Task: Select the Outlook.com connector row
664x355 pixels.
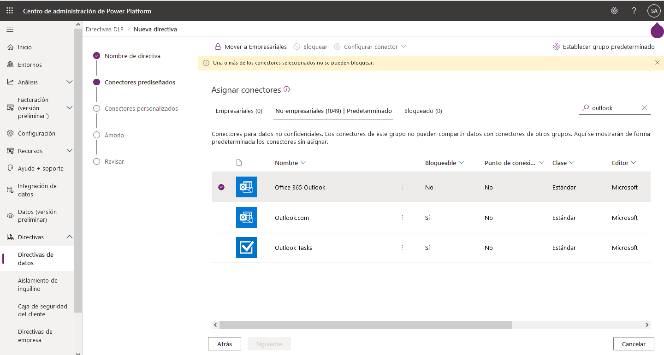Action: coord(323,217)
